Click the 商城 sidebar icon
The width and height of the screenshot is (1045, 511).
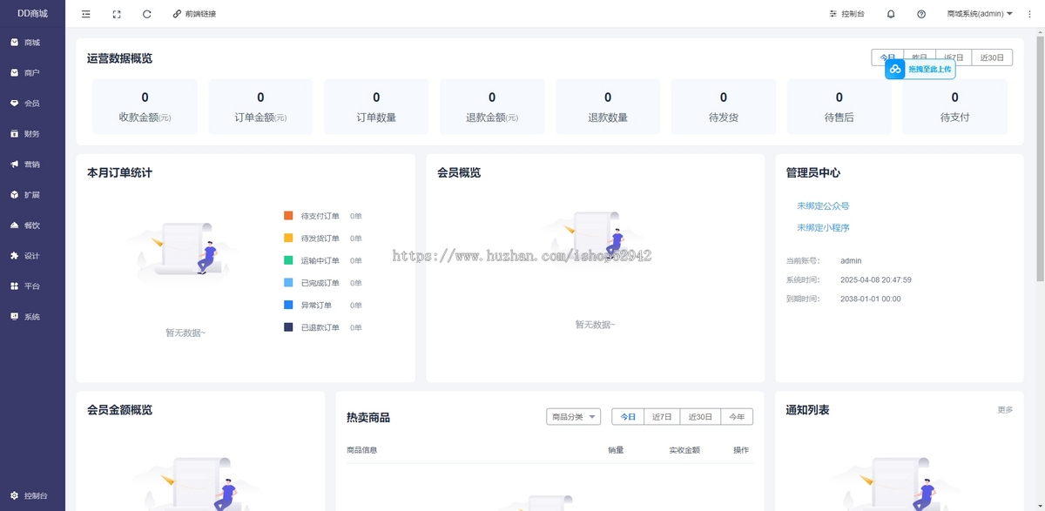pyautogui.click(x=15, y=43)
